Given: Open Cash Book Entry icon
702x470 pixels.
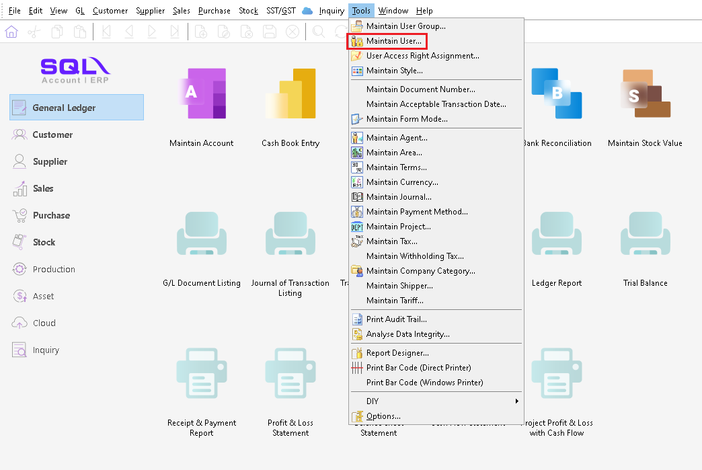Looking at the screenshot, I should coord(290,94).
